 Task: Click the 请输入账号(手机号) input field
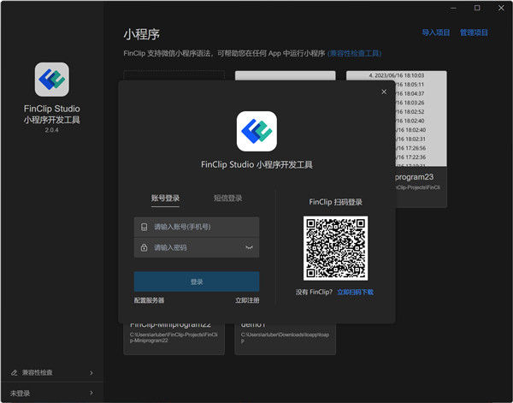coord(197,227)
